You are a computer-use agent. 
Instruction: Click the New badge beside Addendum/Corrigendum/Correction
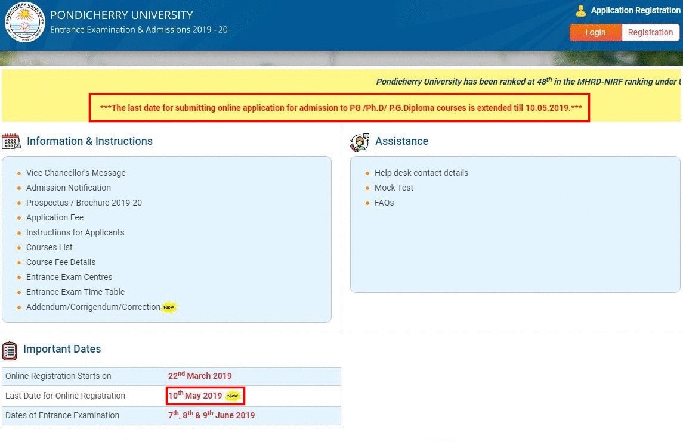click(169, 307)
